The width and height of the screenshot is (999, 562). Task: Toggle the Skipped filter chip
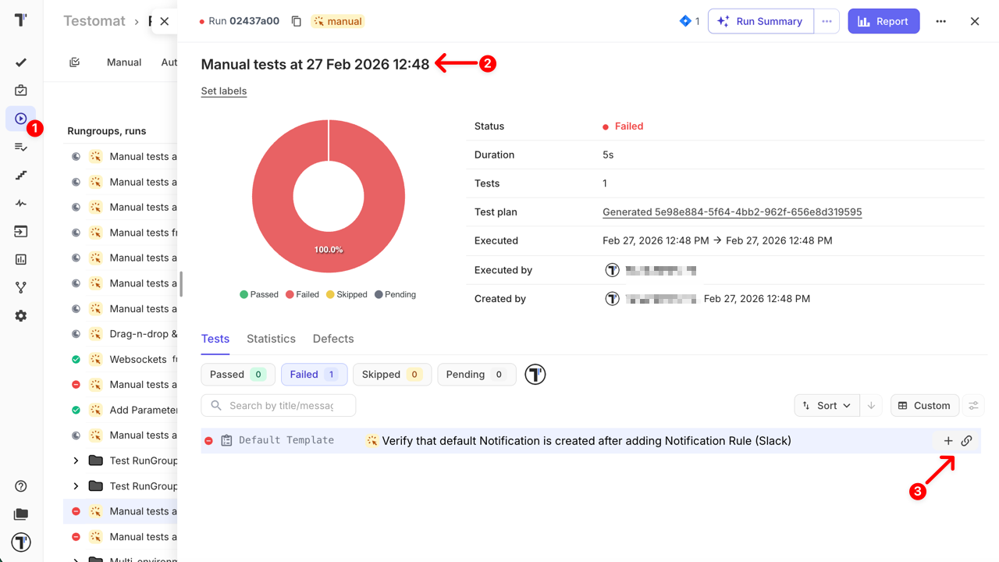(x=392, y=375)
